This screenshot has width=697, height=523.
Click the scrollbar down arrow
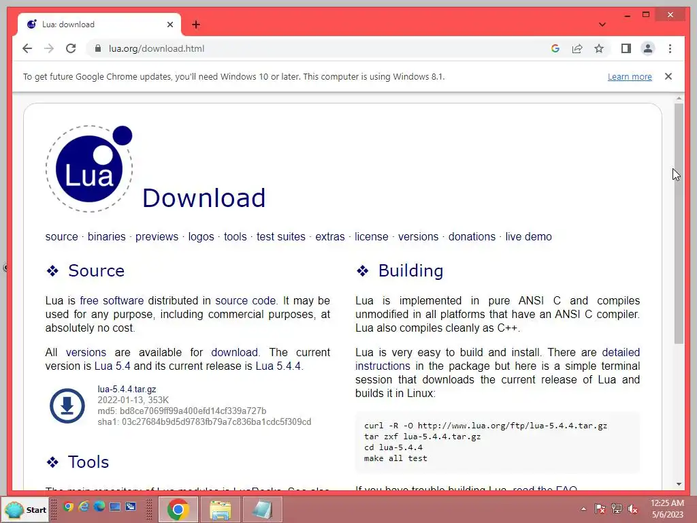pyautogui.click(x=679, y=484)
